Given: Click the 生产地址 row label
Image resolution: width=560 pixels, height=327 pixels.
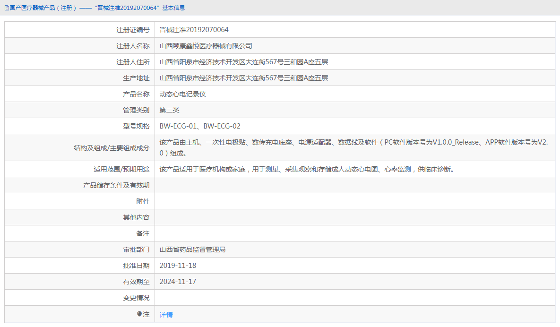Looking at the screenshot, I should pyautogui.click(x=137, y=77).
